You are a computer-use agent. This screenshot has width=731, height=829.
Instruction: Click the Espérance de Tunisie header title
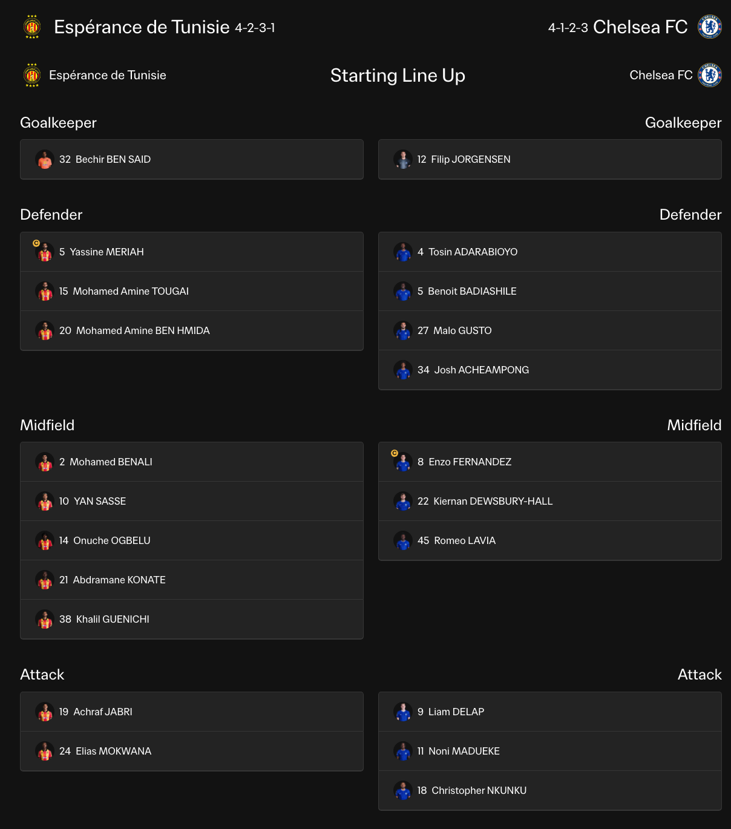142,27
